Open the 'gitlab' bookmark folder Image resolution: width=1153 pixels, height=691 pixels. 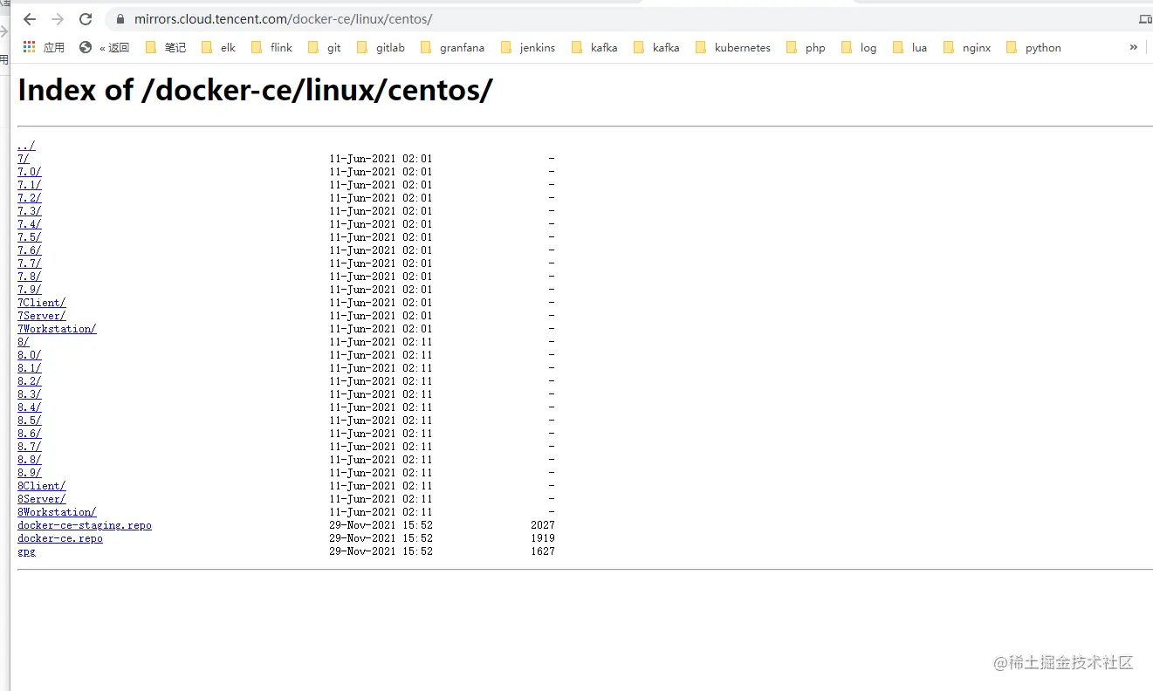click(x=381, y=47)
